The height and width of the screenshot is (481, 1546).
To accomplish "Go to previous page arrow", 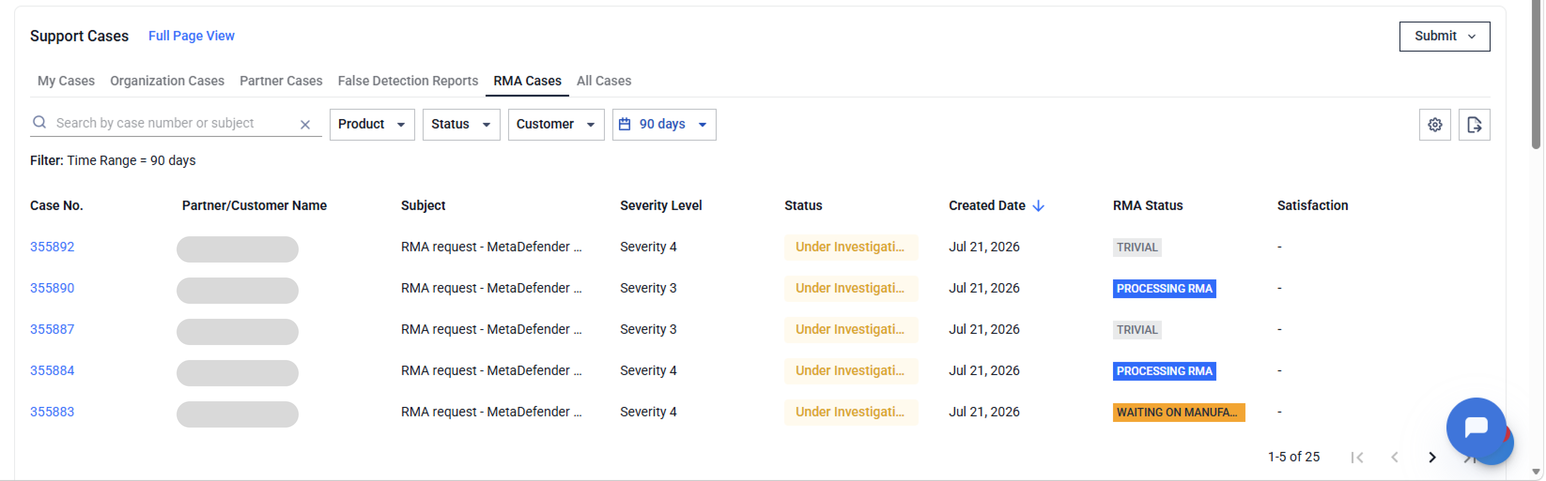I will point(1394,457).
